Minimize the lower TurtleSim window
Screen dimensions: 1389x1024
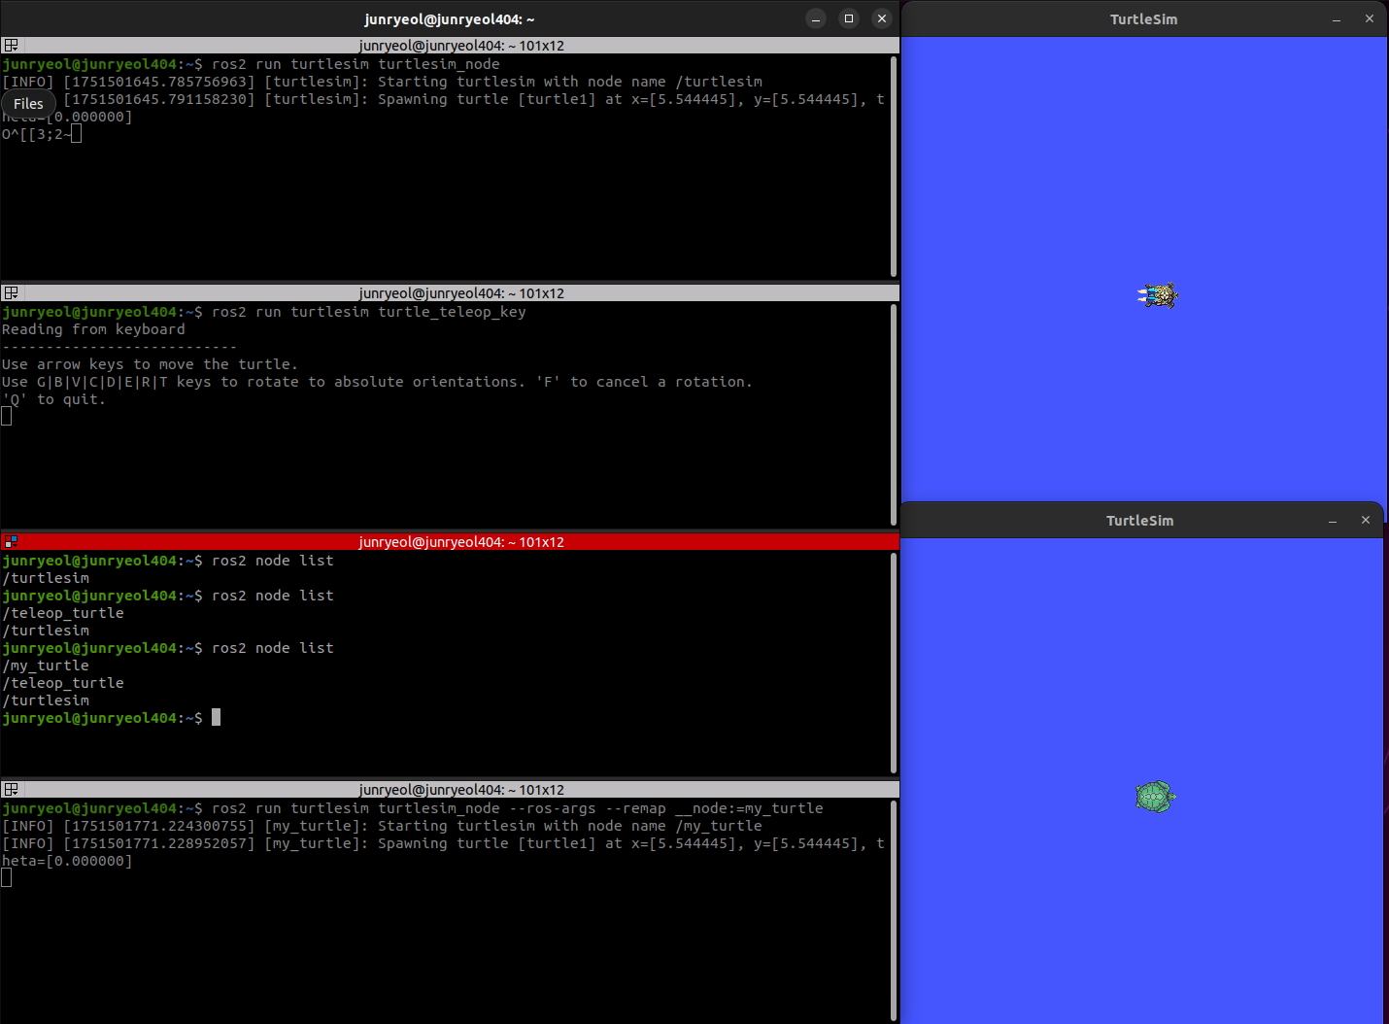point(1333,521)
